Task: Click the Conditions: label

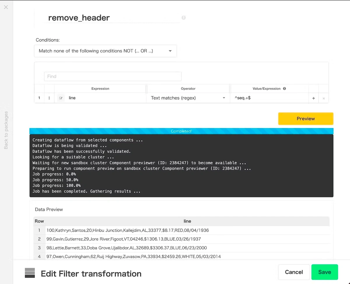Action: [x=48, y=40]
